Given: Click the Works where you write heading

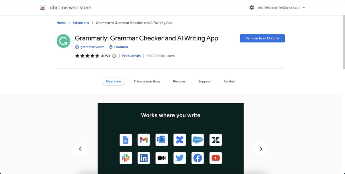Looking at the screenshot, I should coord(170,115).
